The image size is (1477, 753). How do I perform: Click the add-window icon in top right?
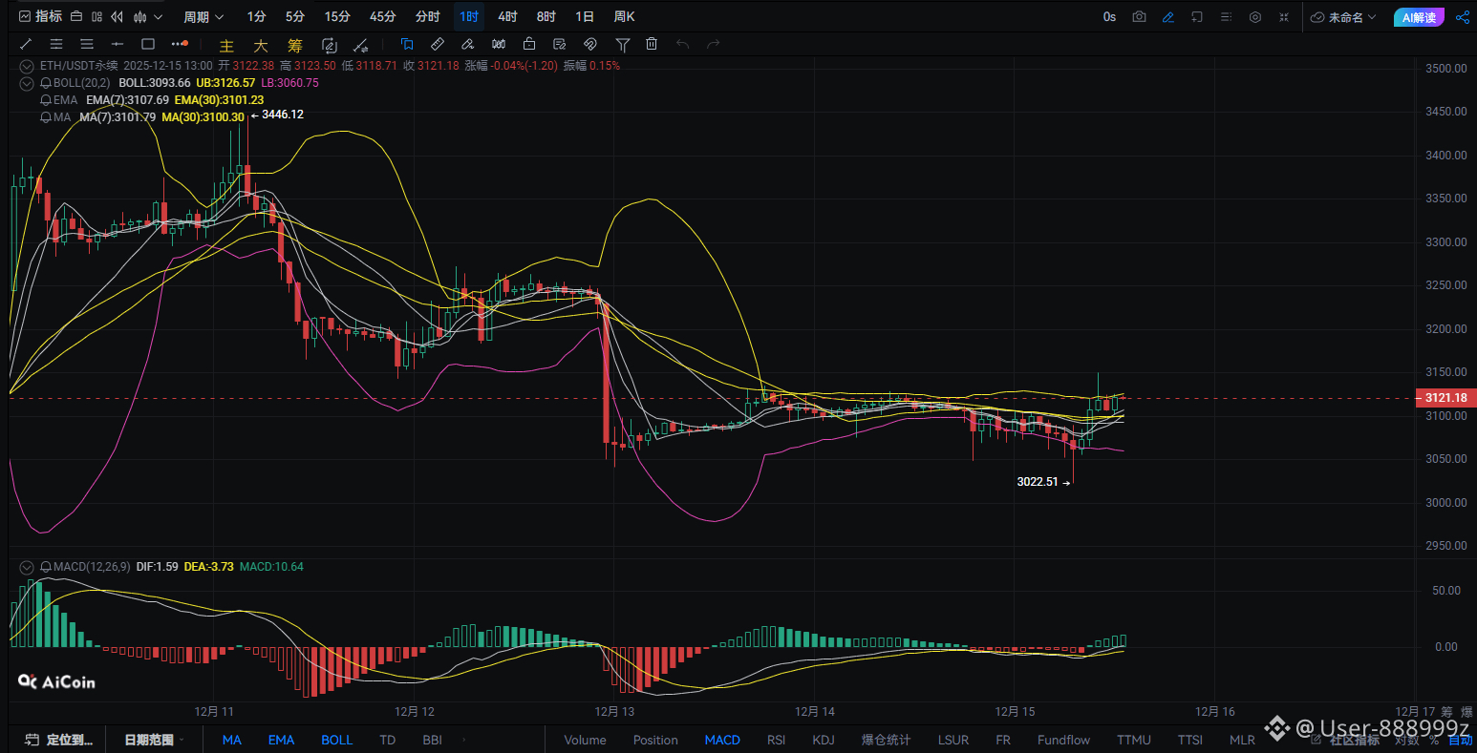click(x=1197, y=17)
